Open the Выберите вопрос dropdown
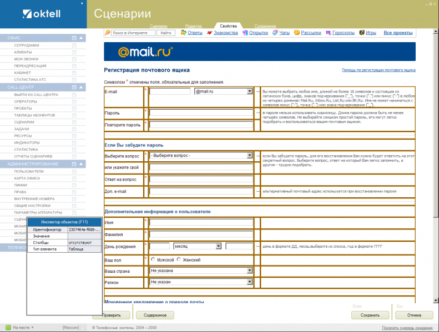The height and width of the screenshot is (332, 439). [x=249, y=156]
